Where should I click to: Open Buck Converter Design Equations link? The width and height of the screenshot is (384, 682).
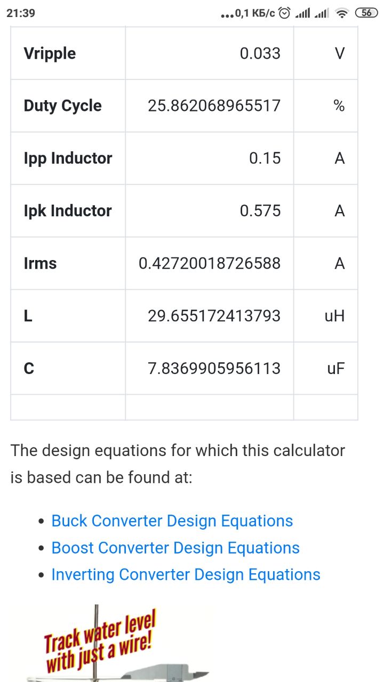click(x=172, y=521)
